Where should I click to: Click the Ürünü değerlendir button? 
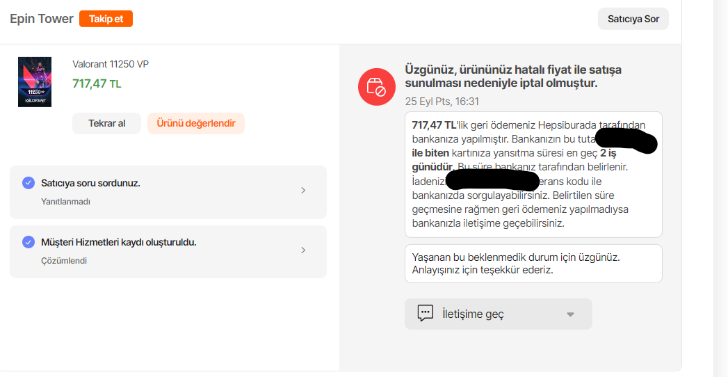(x=195, y=123)
